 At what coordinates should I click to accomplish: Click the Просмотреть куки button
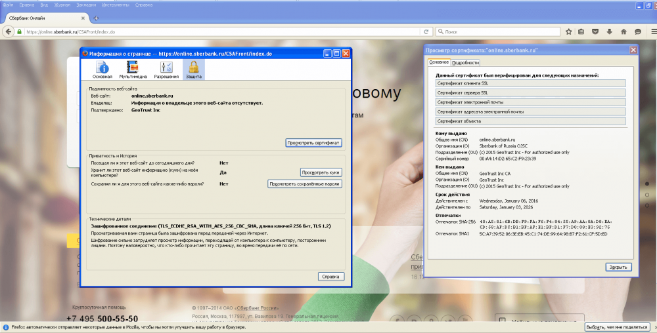(321, 172)
